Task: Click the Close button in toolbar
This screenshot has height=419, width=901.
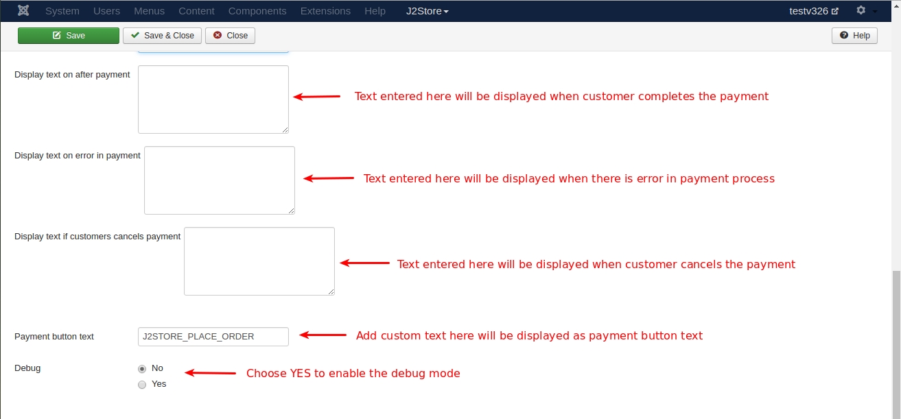Action: pos(231,36)
